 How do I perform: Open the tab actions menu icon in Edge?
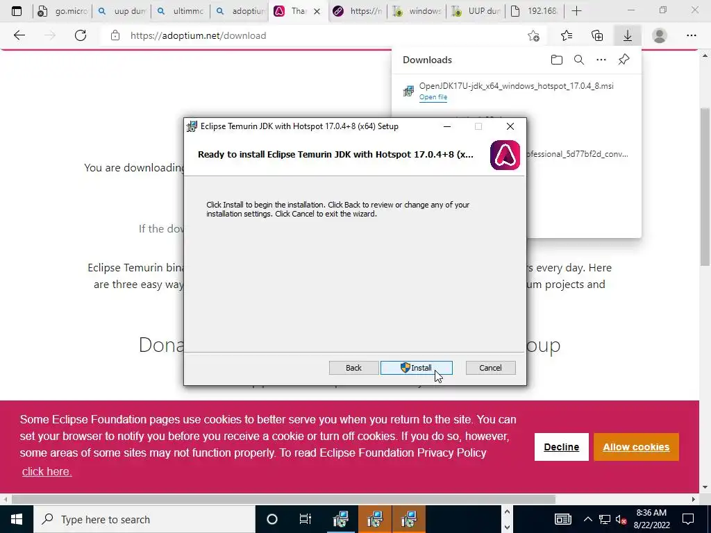[x=17, y=11]
